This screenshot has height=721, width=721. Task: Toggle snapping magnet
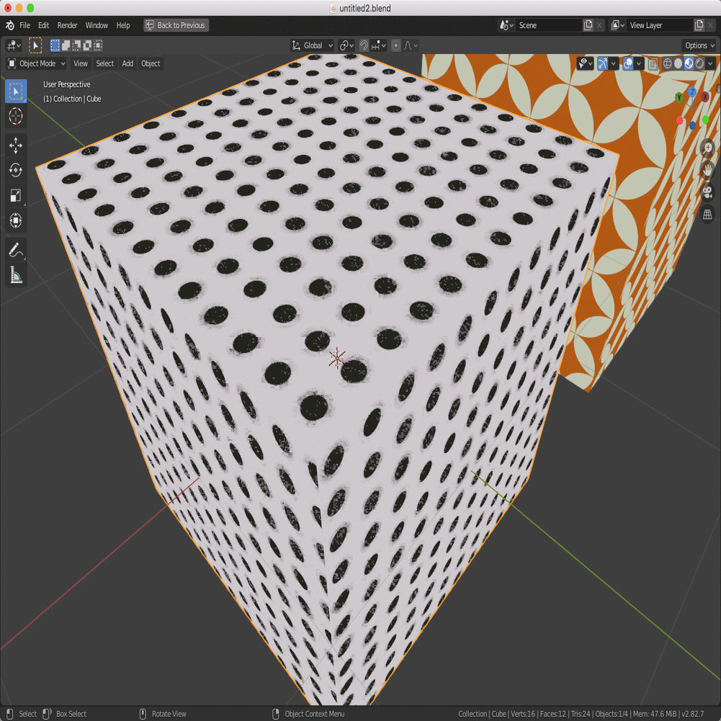pyautogui.click(x=364, y=45)
